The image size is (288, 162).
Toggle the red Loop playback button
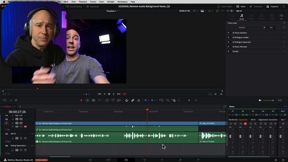(x=125, y=94)
